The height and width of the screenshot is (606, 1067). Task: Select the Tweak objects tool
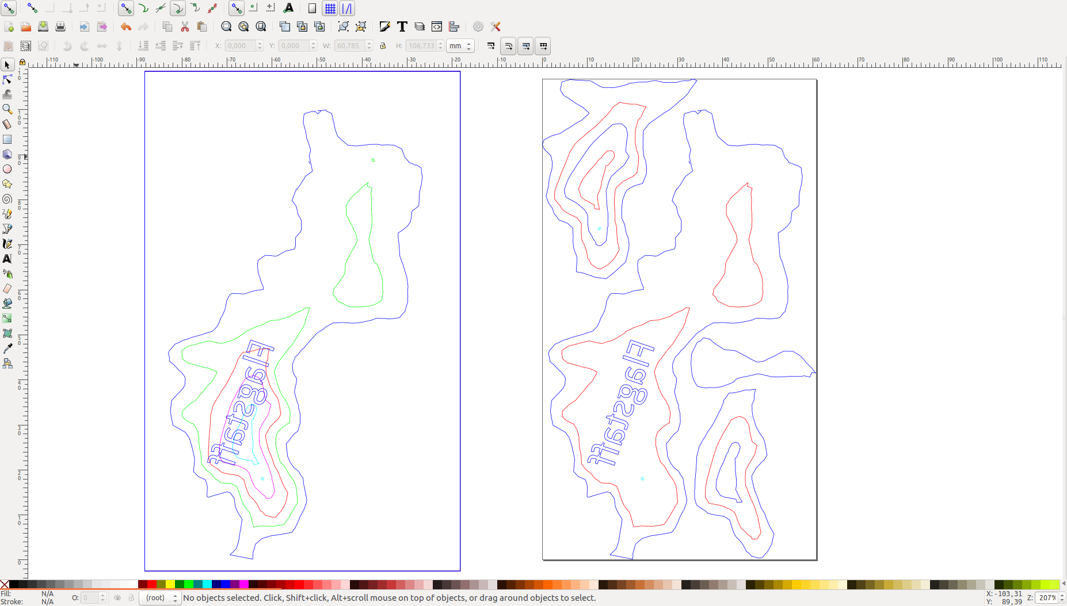coord(7,94)
